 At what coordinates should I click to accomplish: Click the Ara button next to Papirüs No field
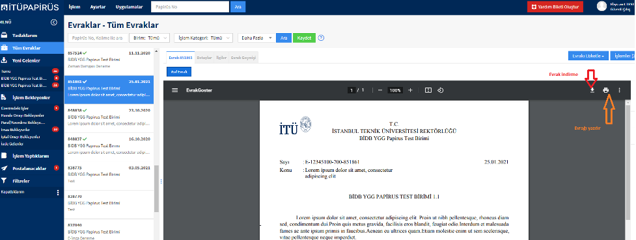click(x=238, y=7)
